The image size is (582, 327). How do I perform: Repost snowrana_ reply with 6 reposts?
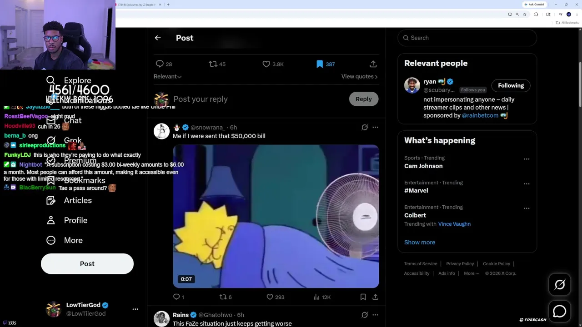click(226, 297)
